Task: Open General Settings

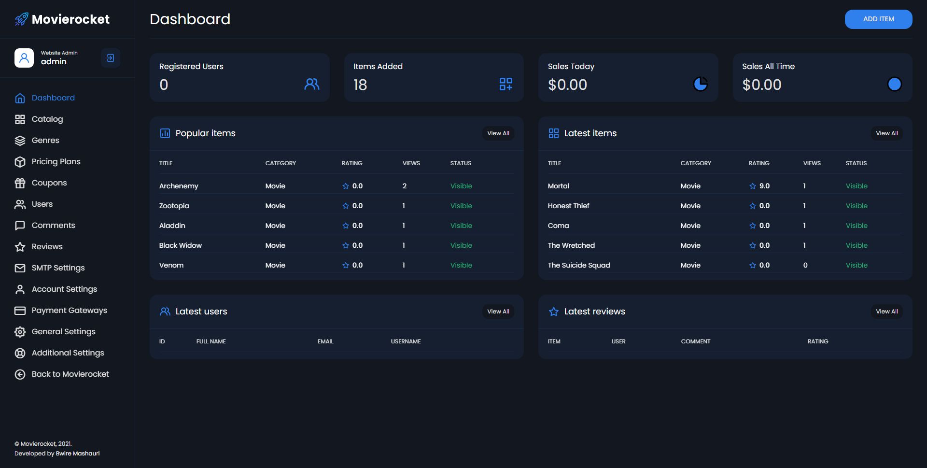Action: coord(63,331)
